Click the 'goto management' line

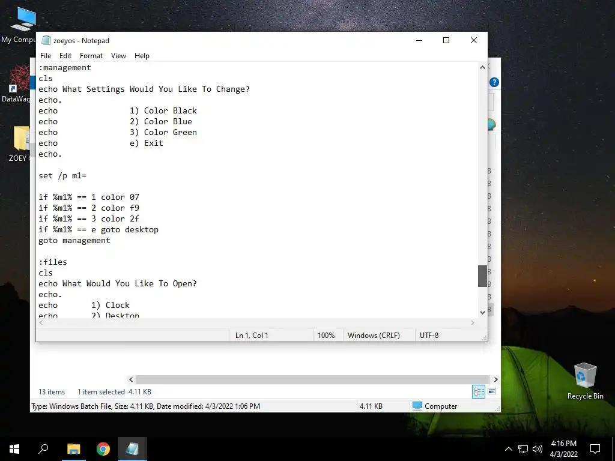[74, 240]
